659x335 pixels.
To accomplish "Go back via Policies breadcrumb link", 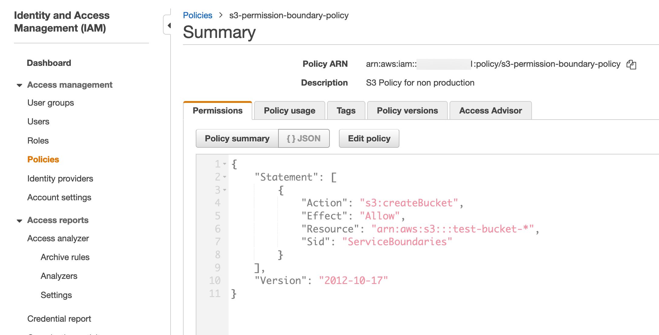I will coord(197,15).
